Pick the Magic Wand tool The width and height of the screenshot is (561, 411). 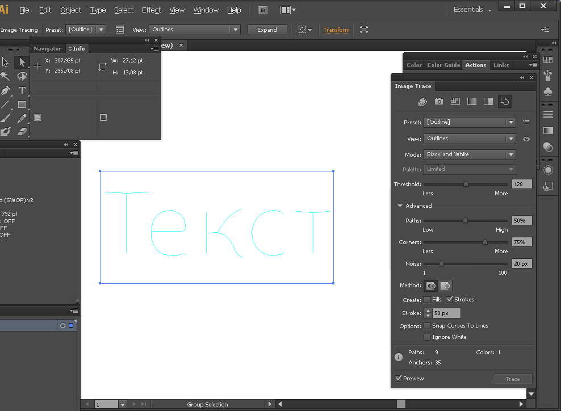click(6, 76)
